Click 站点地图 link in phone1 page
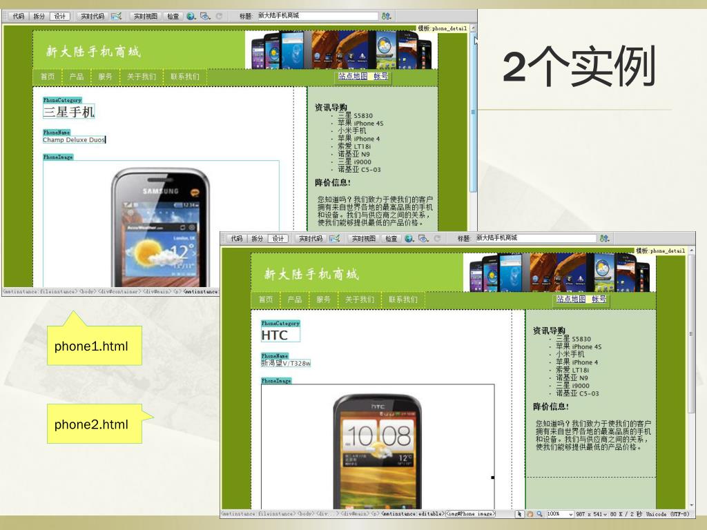 pos(353,76)
